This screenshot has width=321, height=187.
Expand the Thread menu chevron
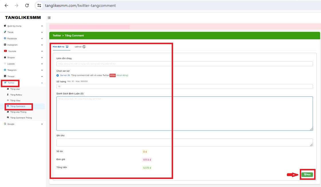point(42,77)
